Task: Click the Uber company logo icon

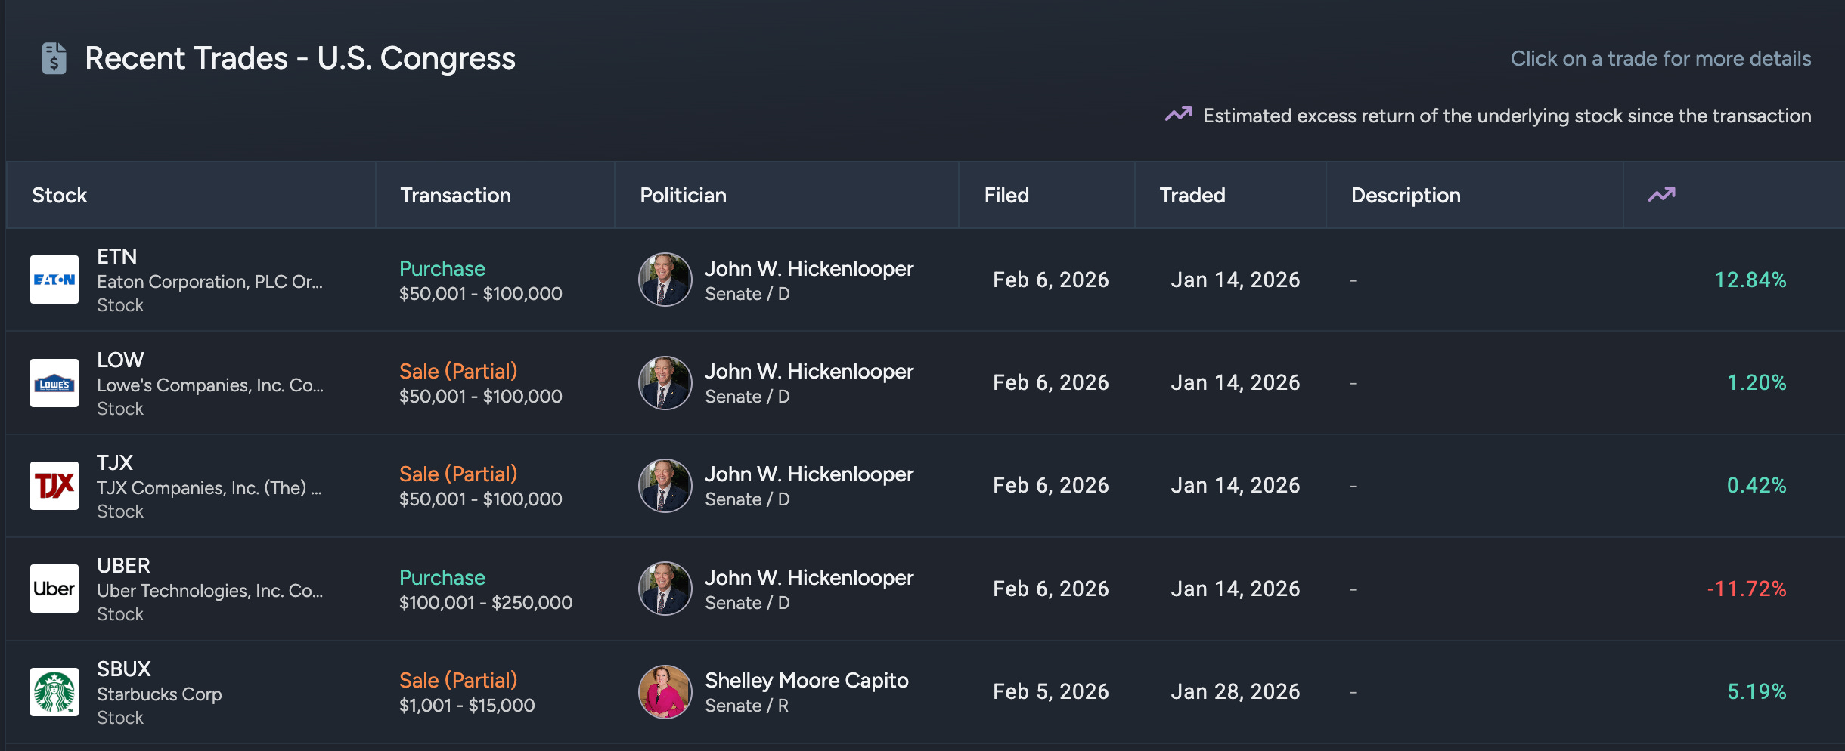Action: point(54,589)
